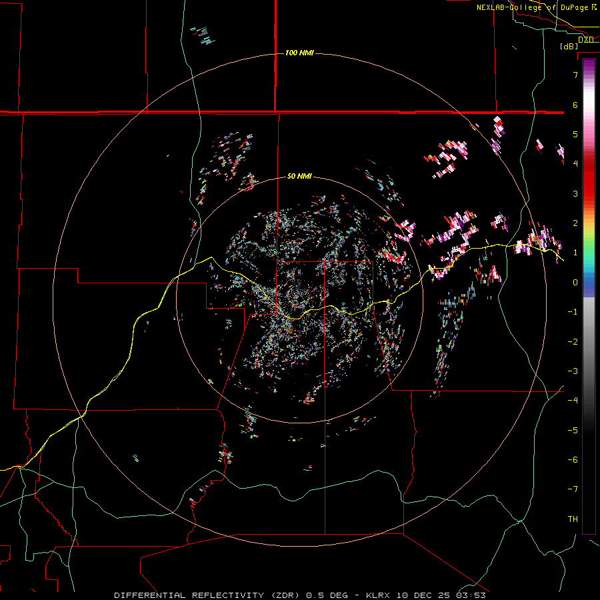Click the 0 value on color scale
Screen dimensions: 600x600
point(575,283)
